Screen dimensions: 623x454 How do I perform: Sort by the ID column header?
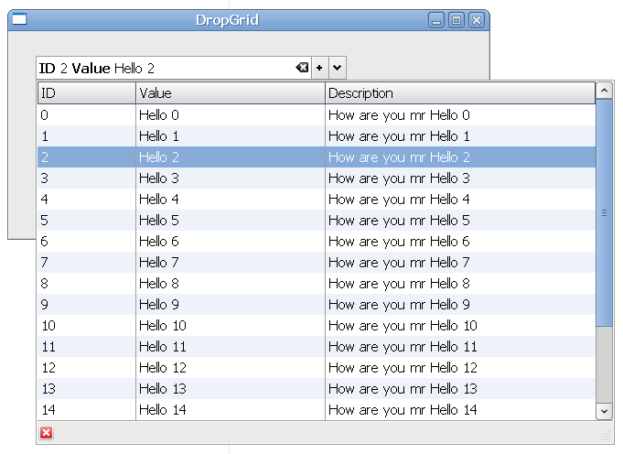point(86,93)
